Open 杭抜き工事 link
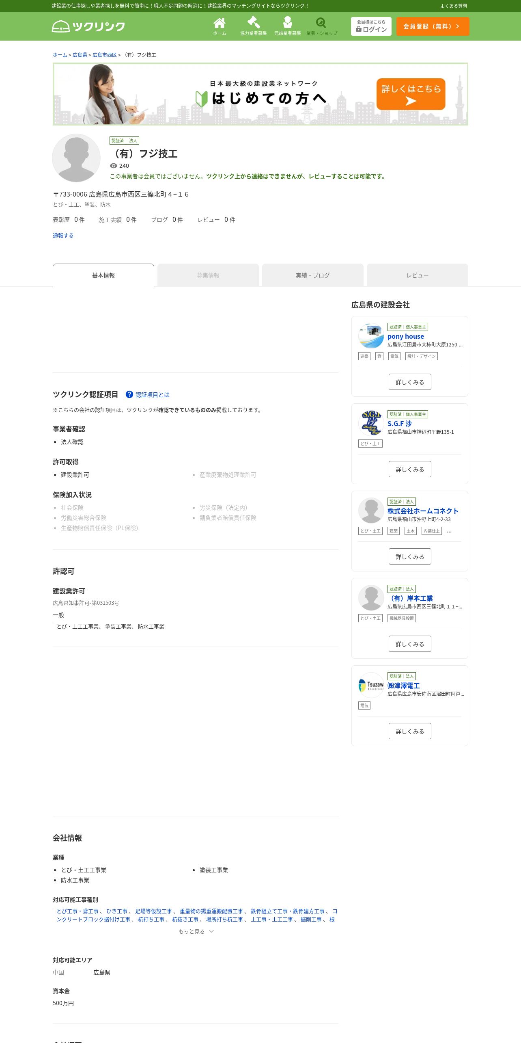 tap(185, 919)
